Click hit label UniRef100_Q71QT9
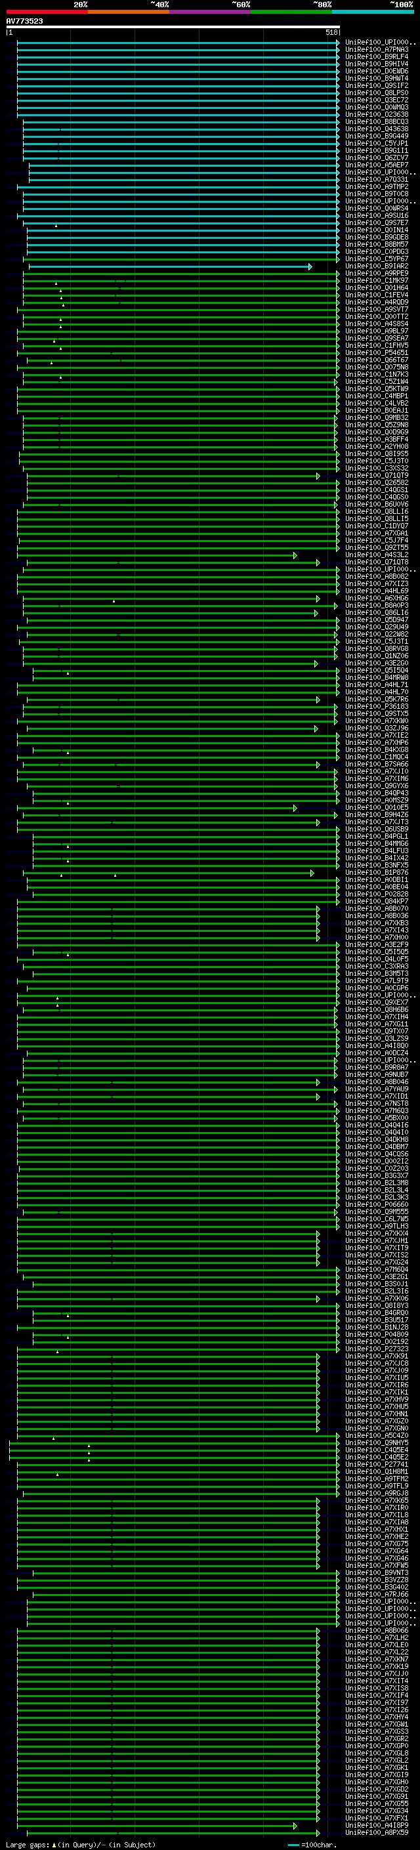 376,476
